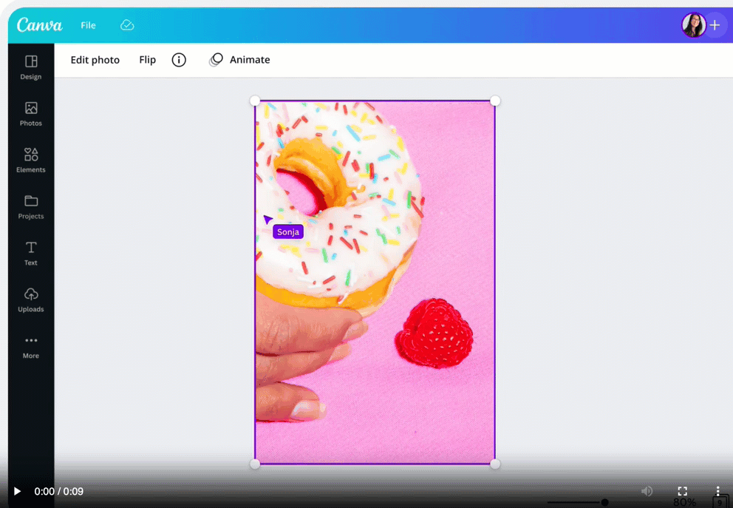
Task: Open the image info icon
Action: [x=179, y=60]
